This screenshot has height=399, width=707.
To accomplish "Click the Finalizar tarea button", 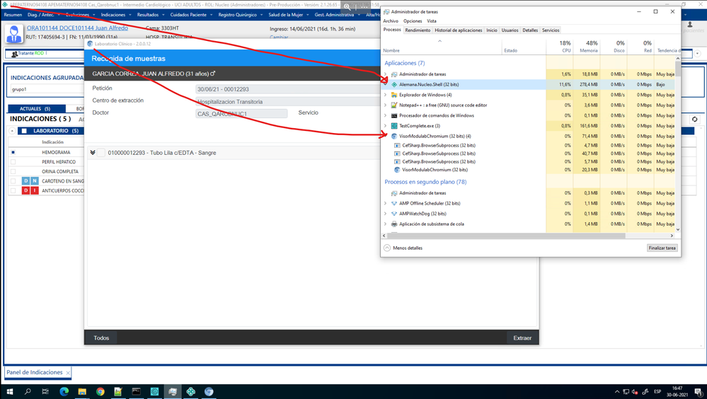I will tap(662, 248).
